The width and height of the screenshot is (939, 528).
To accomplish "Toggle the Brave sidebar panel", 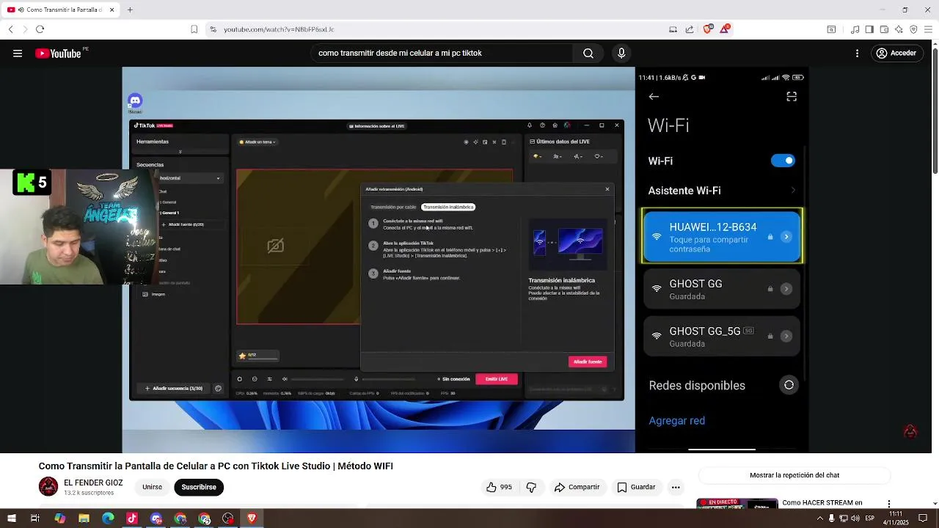I will 869,29.
